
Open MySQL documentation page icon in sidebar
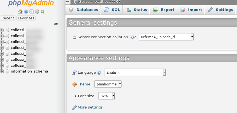tap(31, 12)
